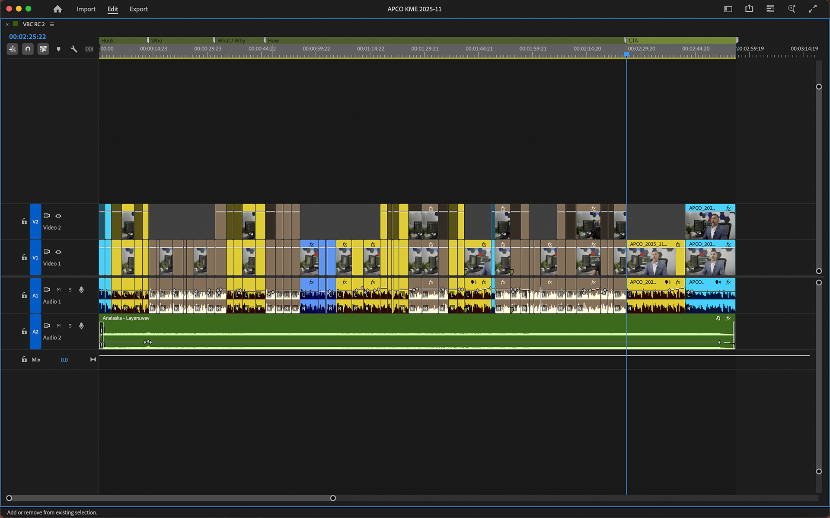Click insert sequences as nests icon
The image size is (830, 518).
coord(13,49)
